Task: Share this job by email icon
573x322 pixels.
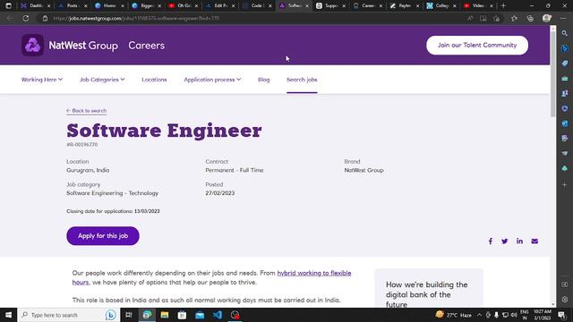Action: [x=535, y=241]
